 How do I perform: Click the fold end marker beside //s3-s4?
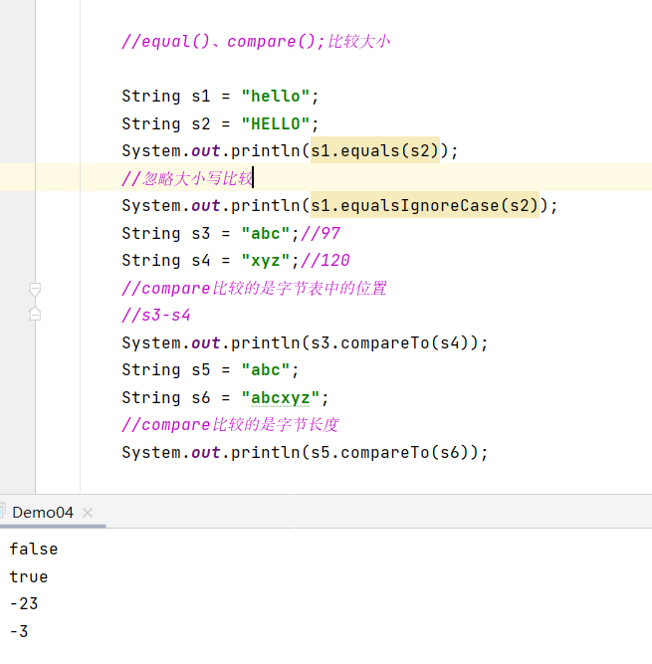35,314
